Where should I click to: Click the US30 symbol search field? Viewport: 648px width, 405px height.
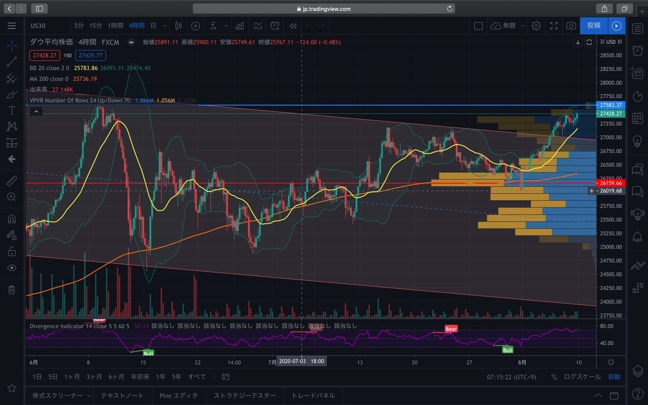tap(48, 25)
